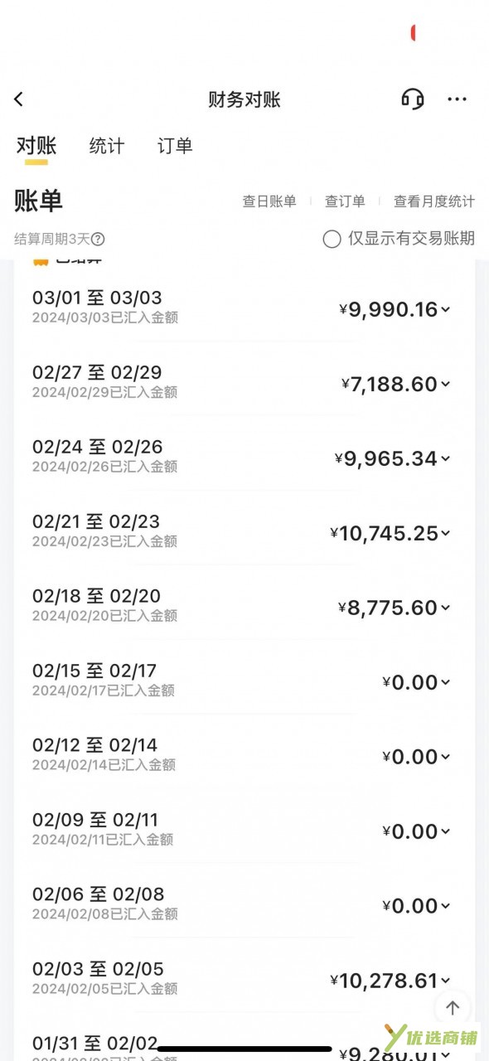Screen dimensions: 489x1061
Task: Open 查看月度统计 link
Action: click(434, 201)
